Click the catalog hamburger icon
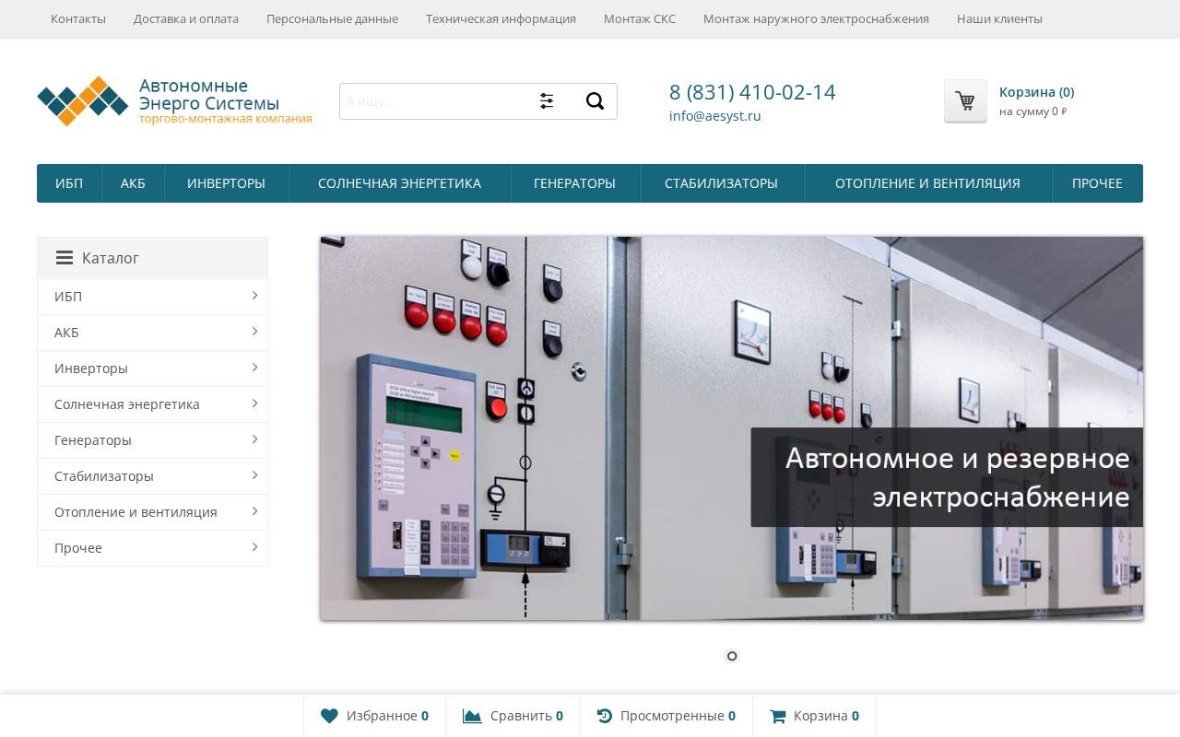The width and height of the screenshot is (1180, 737). tap(65, 258)
